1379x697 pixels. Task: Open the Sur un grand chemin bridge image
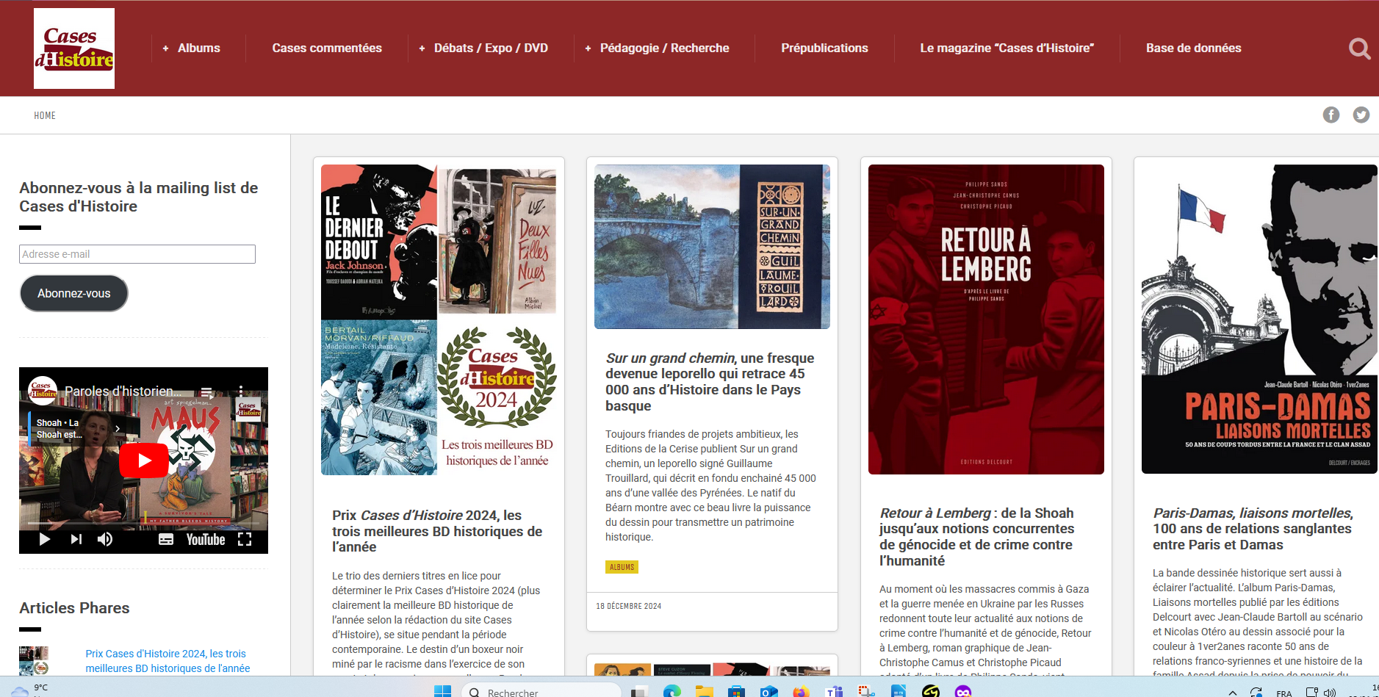click(712, 247)
